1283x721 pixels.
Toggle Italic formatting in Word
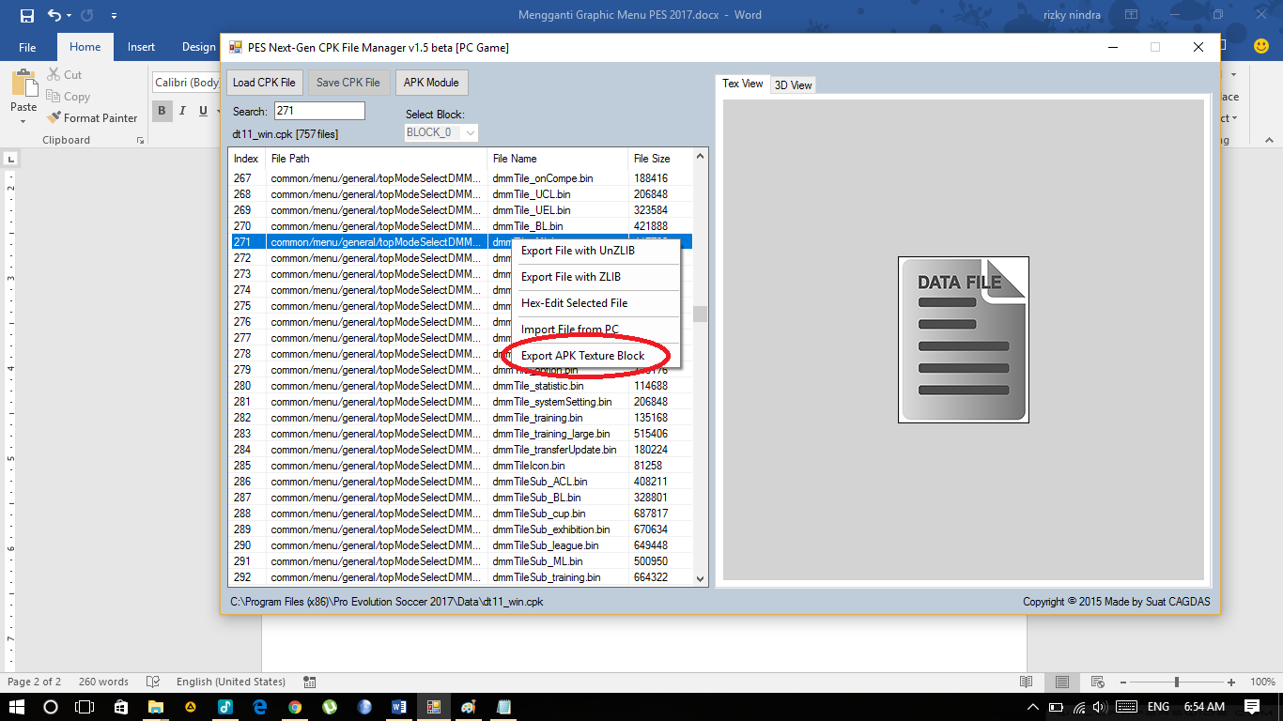point(180,111)
